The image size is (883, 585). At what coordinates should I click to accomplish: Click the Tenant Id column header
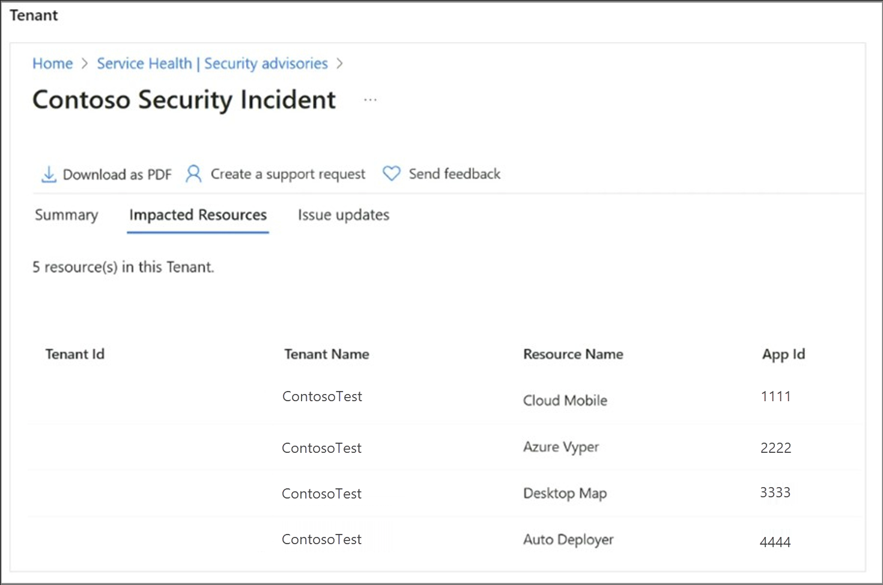point(75,354)
